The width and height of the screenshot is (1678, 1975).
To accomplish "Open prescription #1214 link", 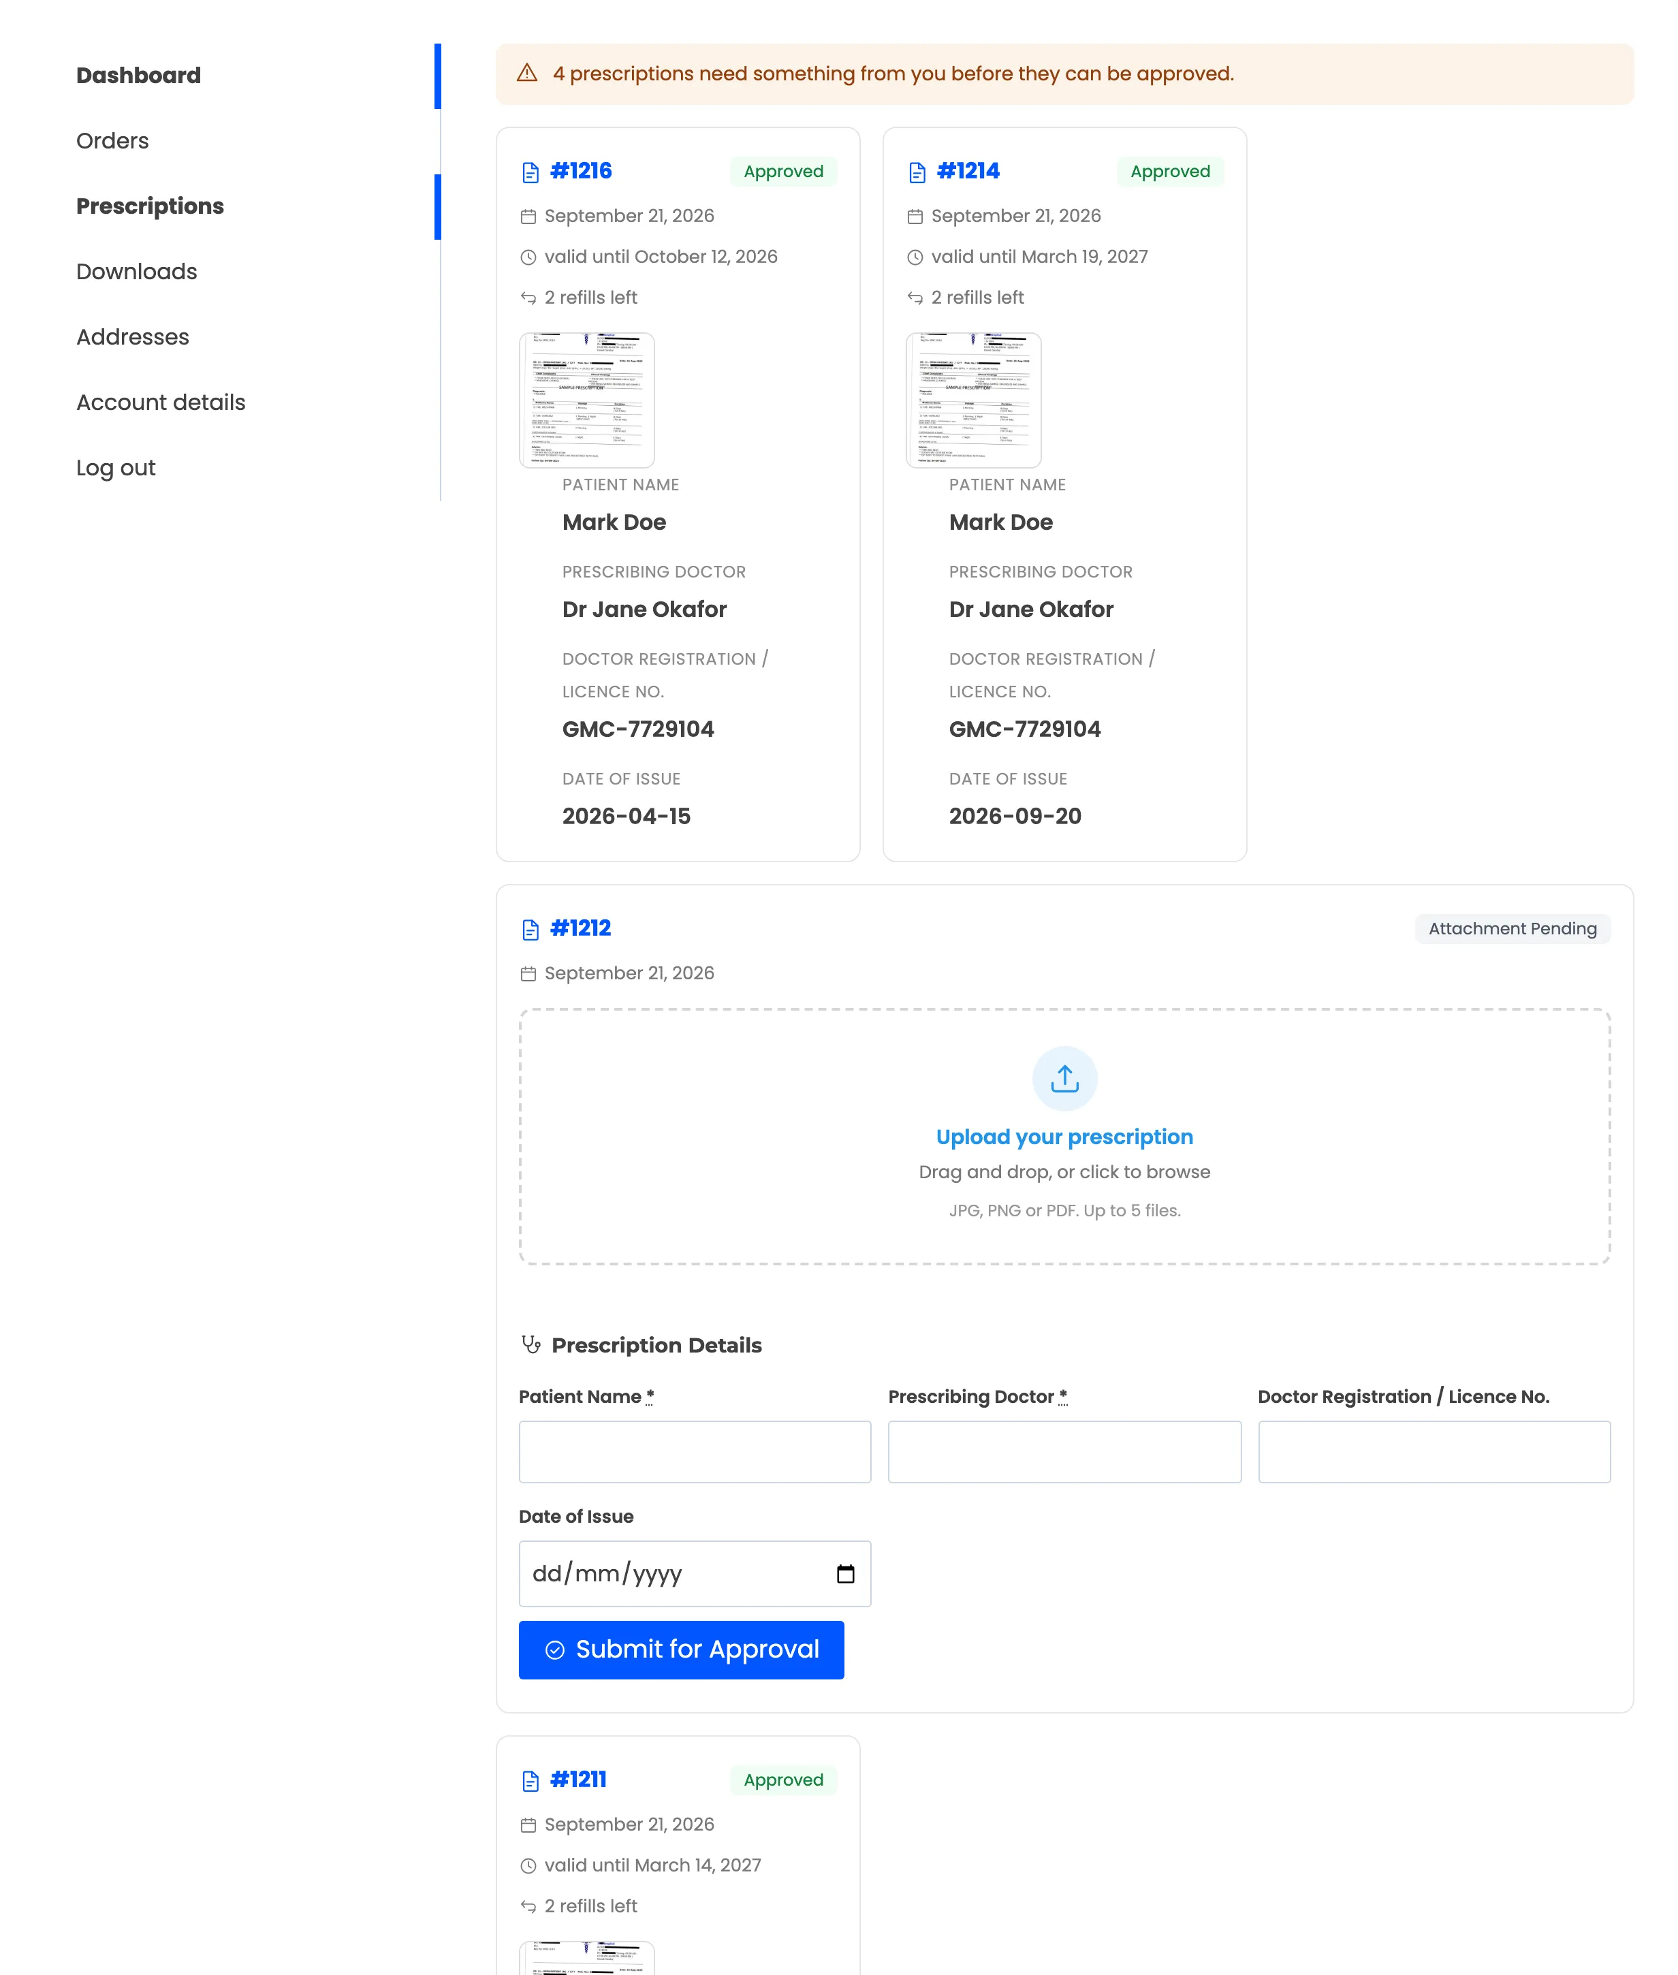I will (968, 171).
